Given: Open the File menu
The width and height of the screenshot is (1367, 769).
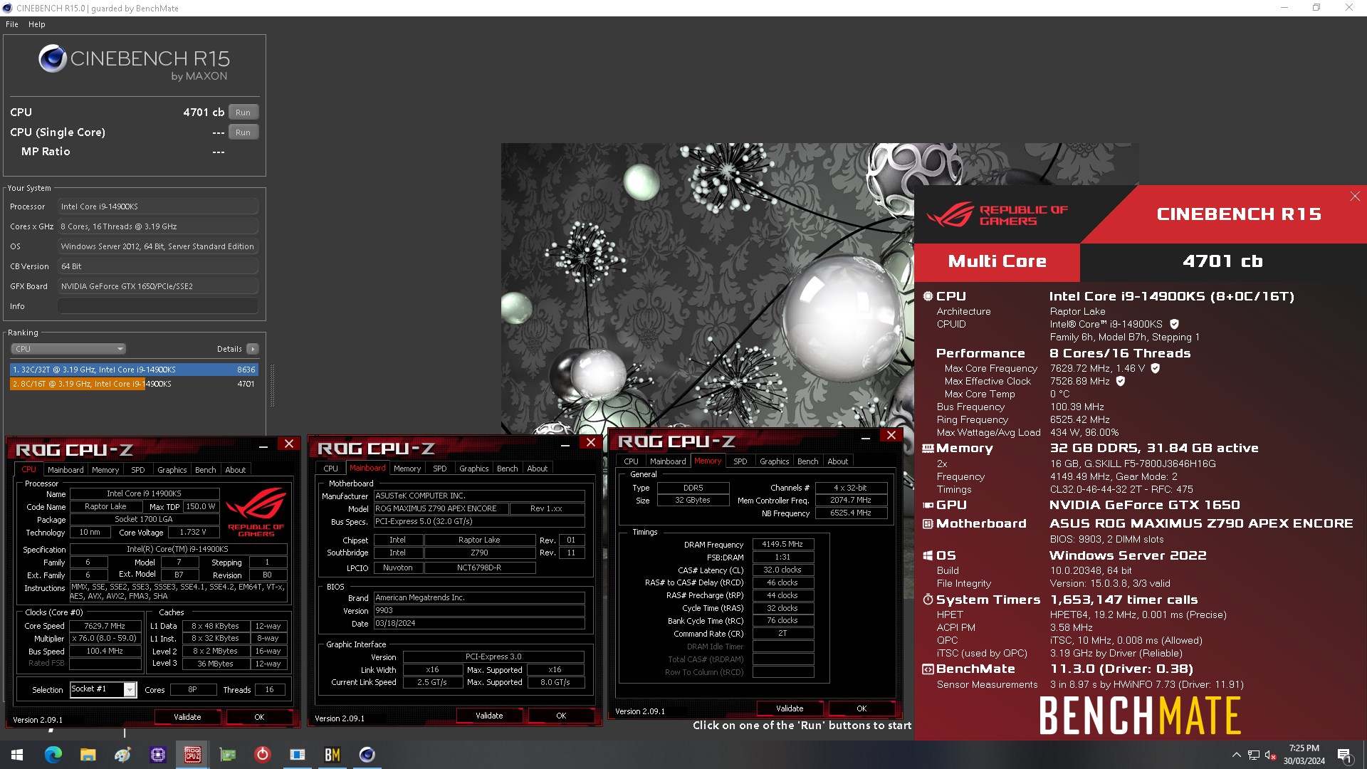Looking at the screenshot, I should tap(12, 24).
